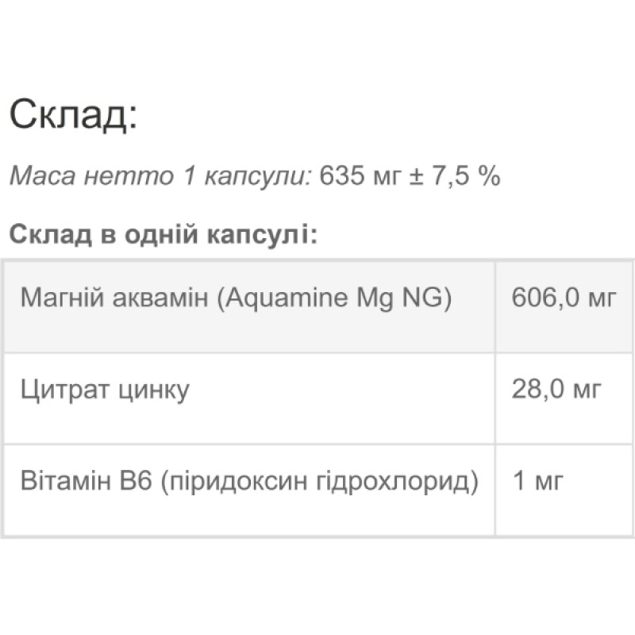Click the "± 7,5 %" tolerance text
This screenshot has width=635, height=635.
(455, 176)
